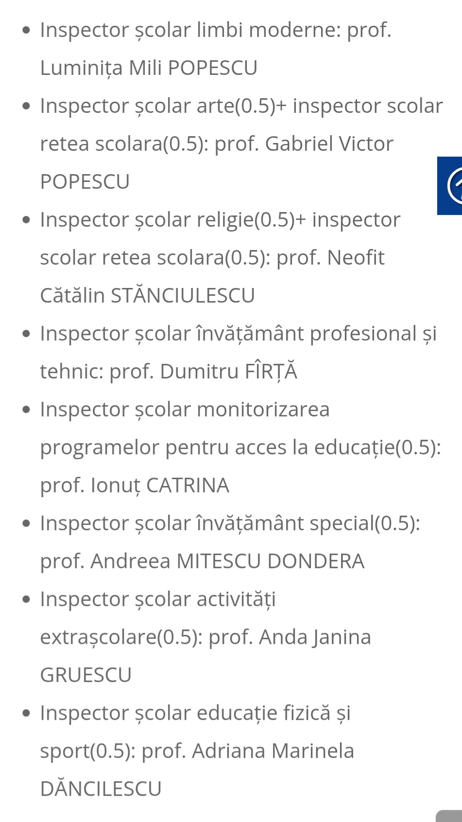This screenshot has width=462, height=822.
Task: Click 'Inspector școlar monitorizarea' text
Action: pos(185,410)
